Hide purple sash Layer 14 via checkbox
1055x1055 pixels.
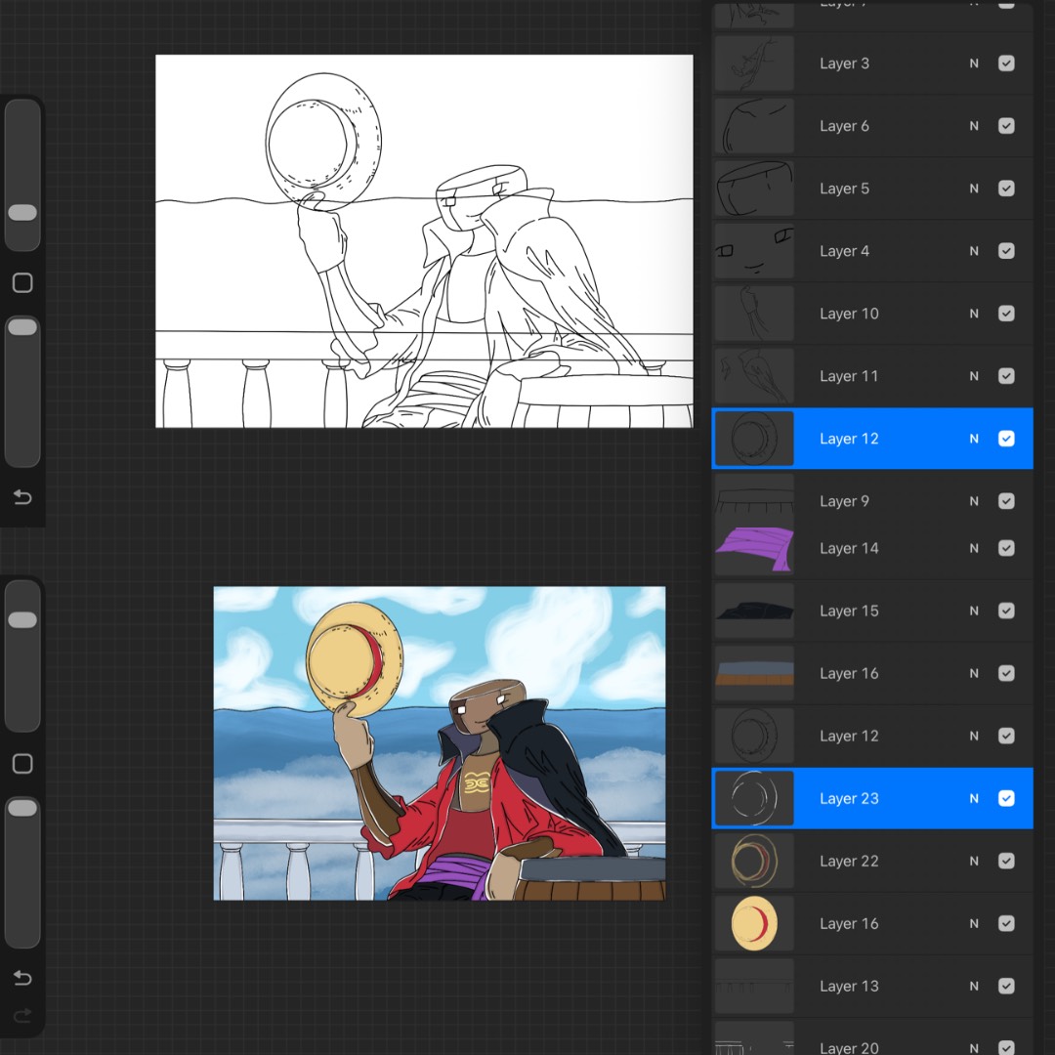[x=1006, y=548]
